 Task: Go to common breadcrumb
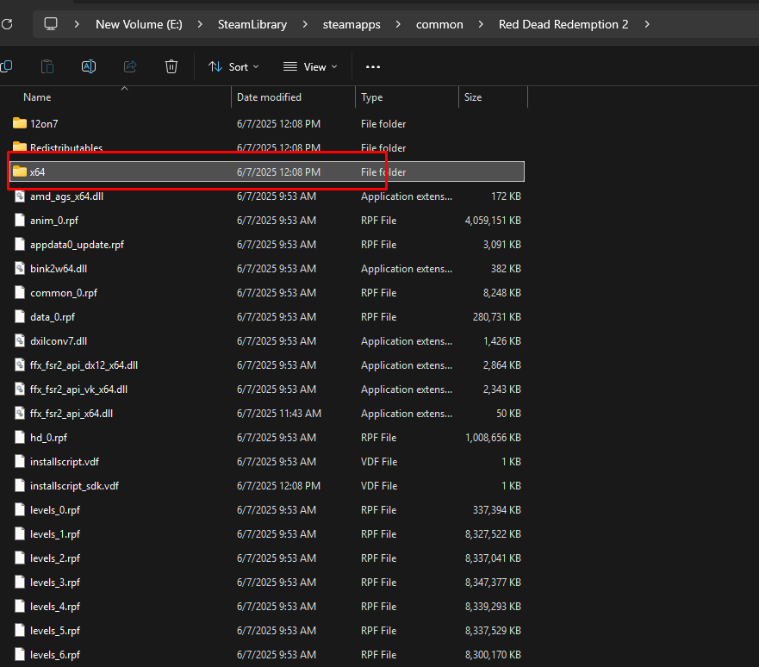pyautogui.click(x=439, y=24)
